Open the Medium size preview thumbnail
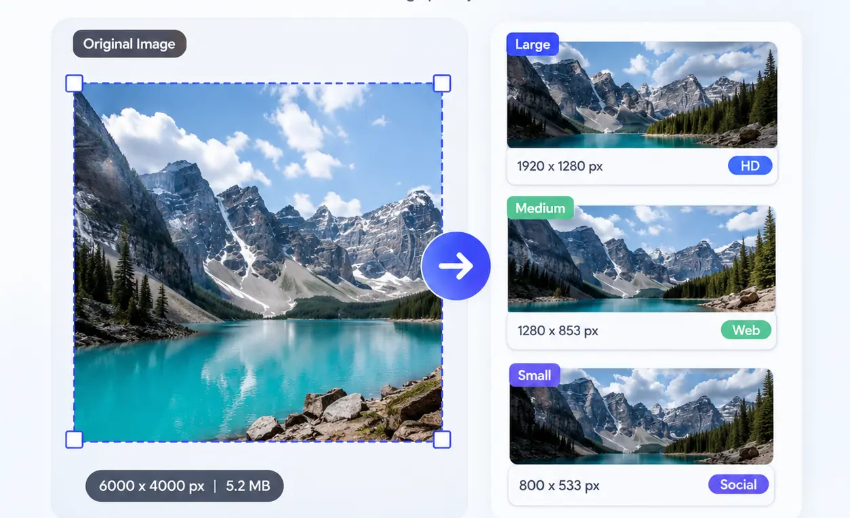Screen dimensions: 850x518 click(x=642, y=259)
